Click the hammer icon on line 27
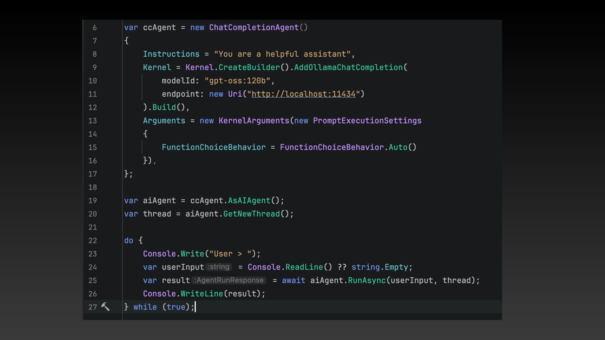The width and height of the screenshot is (605, 340). (105, 307)
